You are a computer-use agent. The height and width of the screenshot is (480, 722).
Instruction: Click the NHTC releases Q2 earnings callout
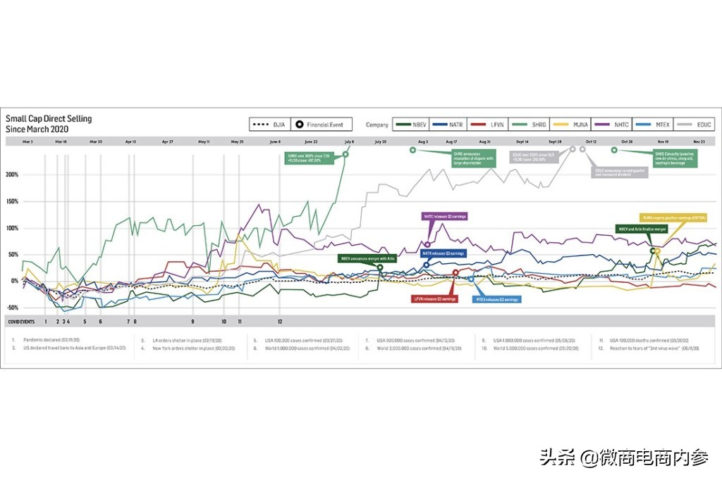coord(444,216)
